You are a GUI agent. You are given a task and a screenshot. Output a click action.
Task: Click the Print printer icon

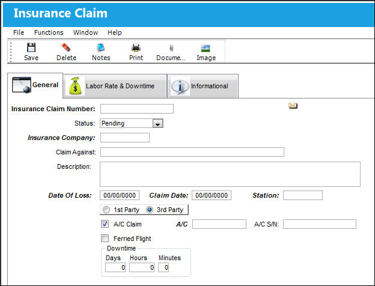(136, 47)
